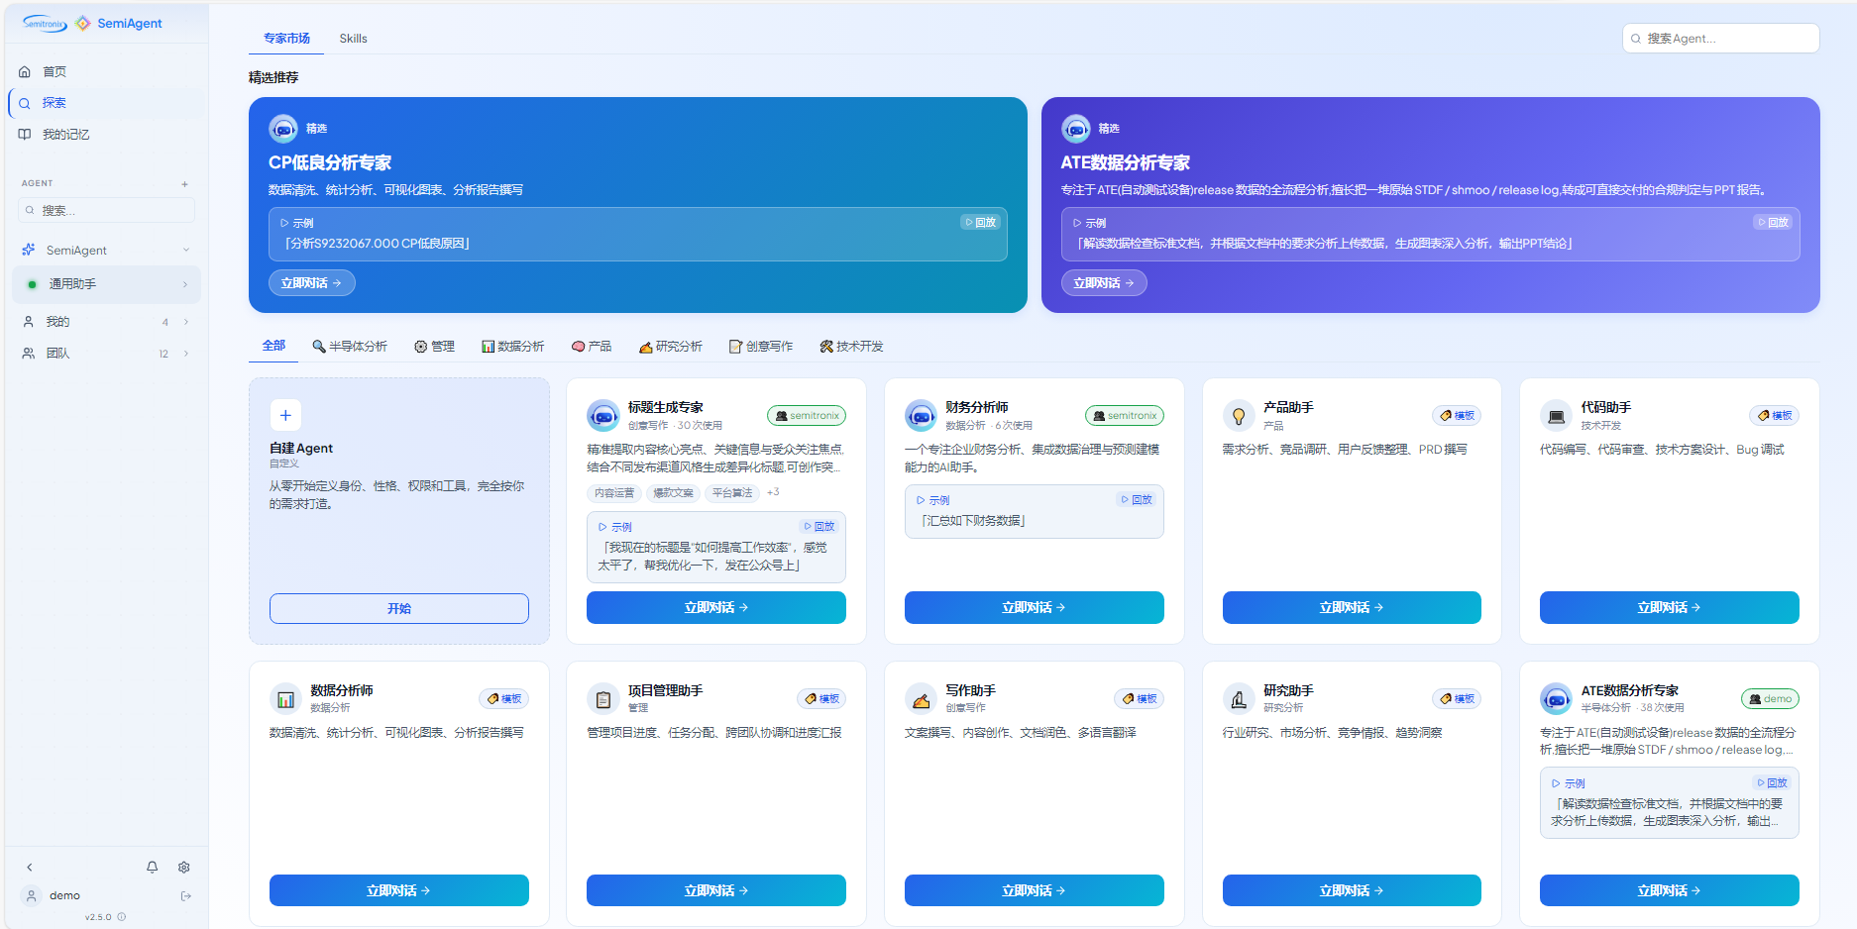Click 产品助手 lightbulb icon
The height and width of the screenshot is (929, 1857).
click(x=1239, y=416)
